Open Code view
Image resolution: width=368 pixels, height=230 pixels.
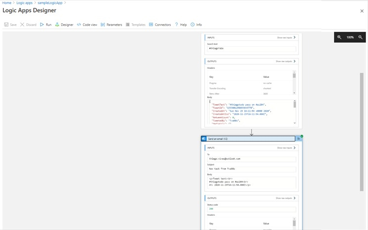87,25
